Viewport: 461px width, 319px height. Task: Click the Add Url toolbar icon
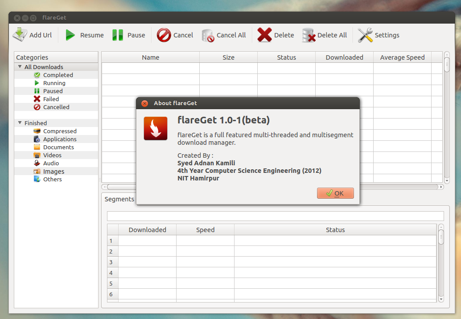tap(20, 34)
